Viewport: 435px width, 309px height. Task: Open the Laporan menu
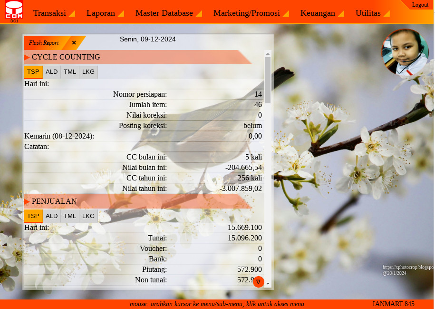pyautogui.click(x=105, y=13)
